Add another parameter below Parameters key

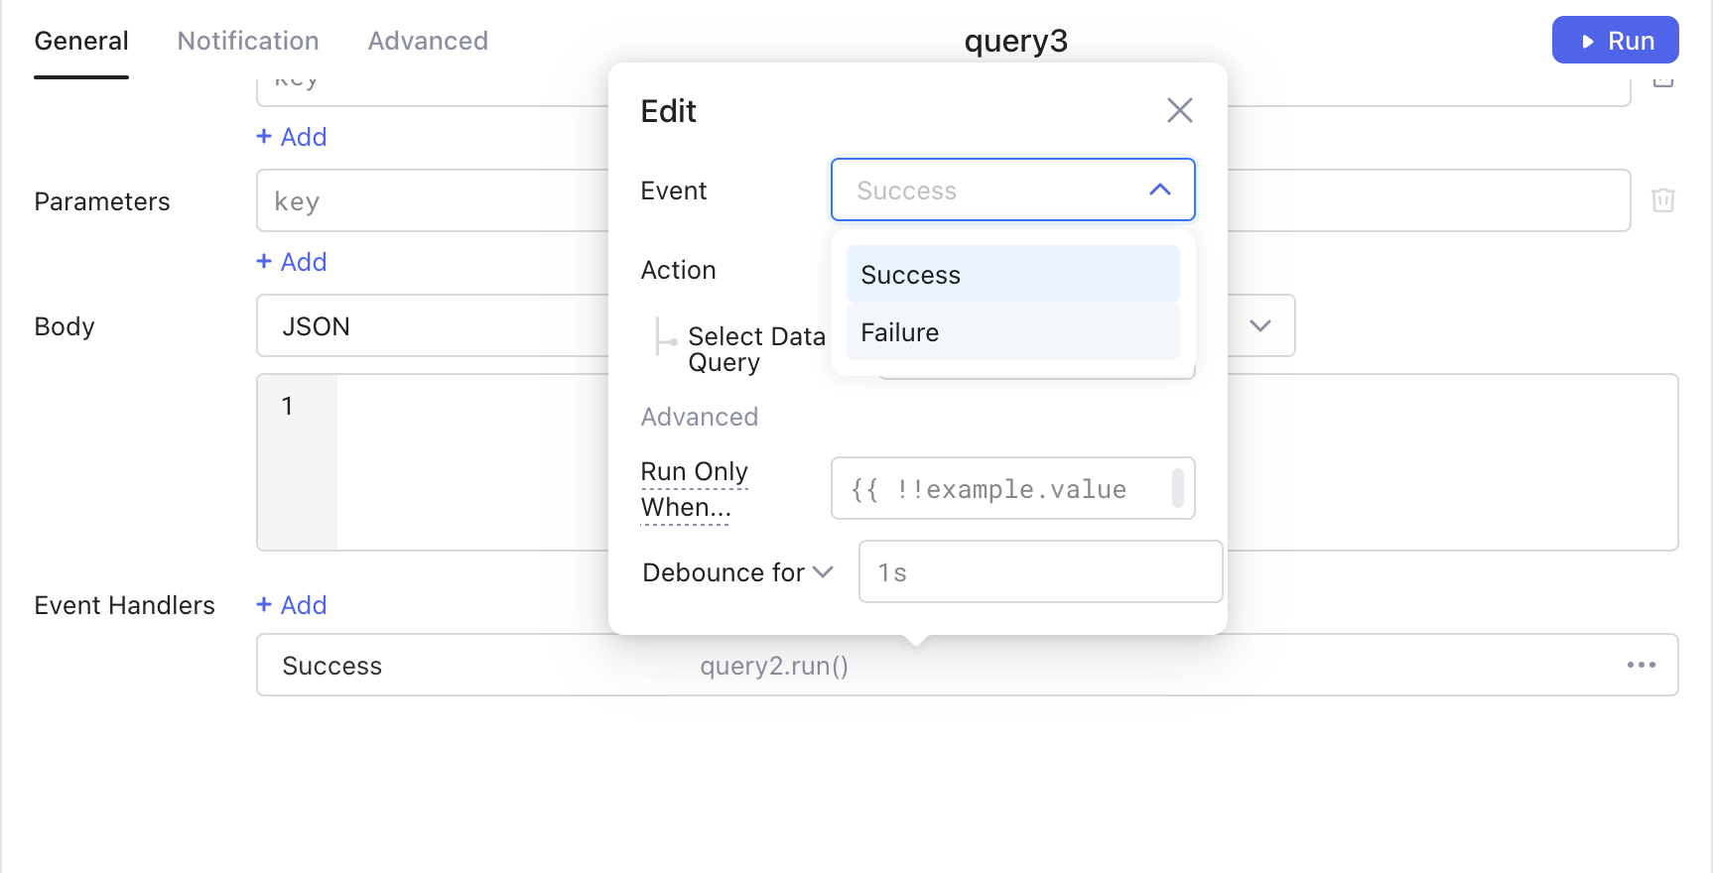[292, 262]
